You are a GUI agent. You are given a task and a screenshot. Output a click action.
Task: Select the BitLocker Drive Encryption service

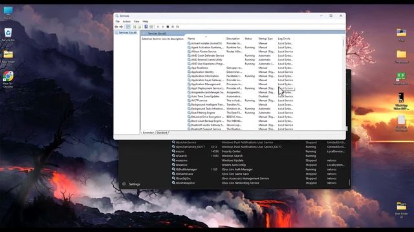pos(240,117)
